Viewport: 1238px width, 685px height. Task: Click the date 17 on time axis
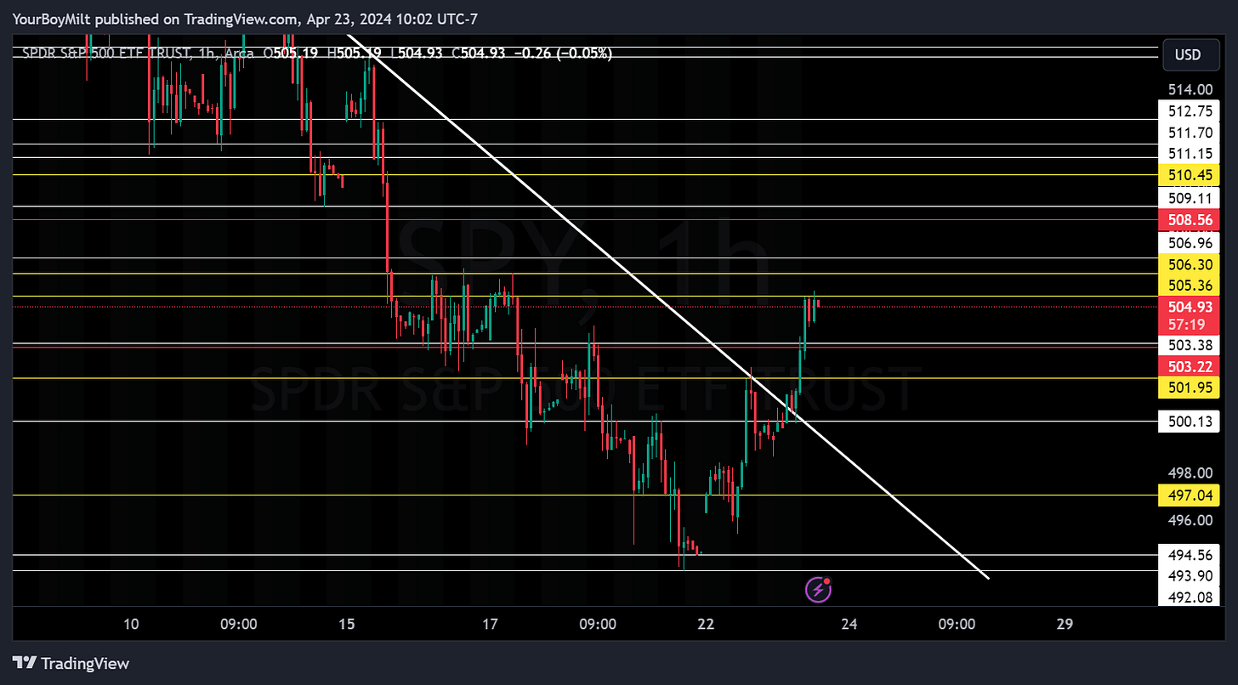[x=490, y=624]
